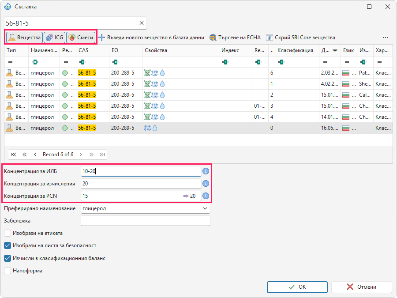Click the Концентрация за изчисления field
The width and height of the screenshot is (397, 298).
tap(141, 184)
